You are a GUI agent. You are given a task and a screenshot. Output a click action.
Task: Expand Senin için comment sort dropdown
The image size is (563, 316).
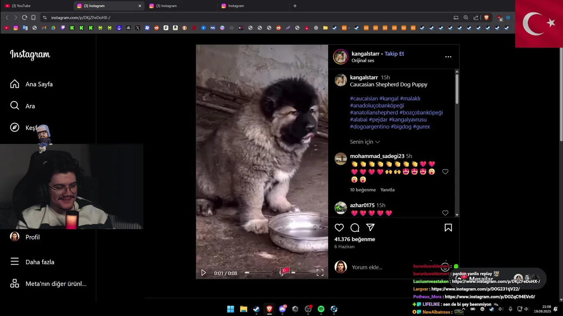coord(365,142)
